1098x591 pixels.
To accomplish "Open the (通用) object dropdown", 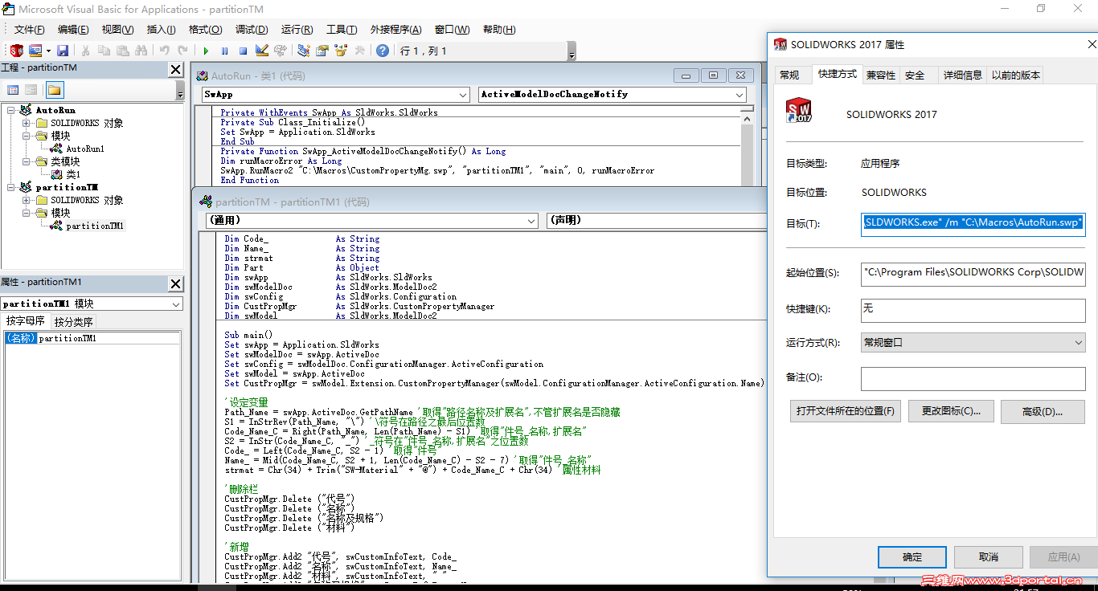I will tap(531, 220).
